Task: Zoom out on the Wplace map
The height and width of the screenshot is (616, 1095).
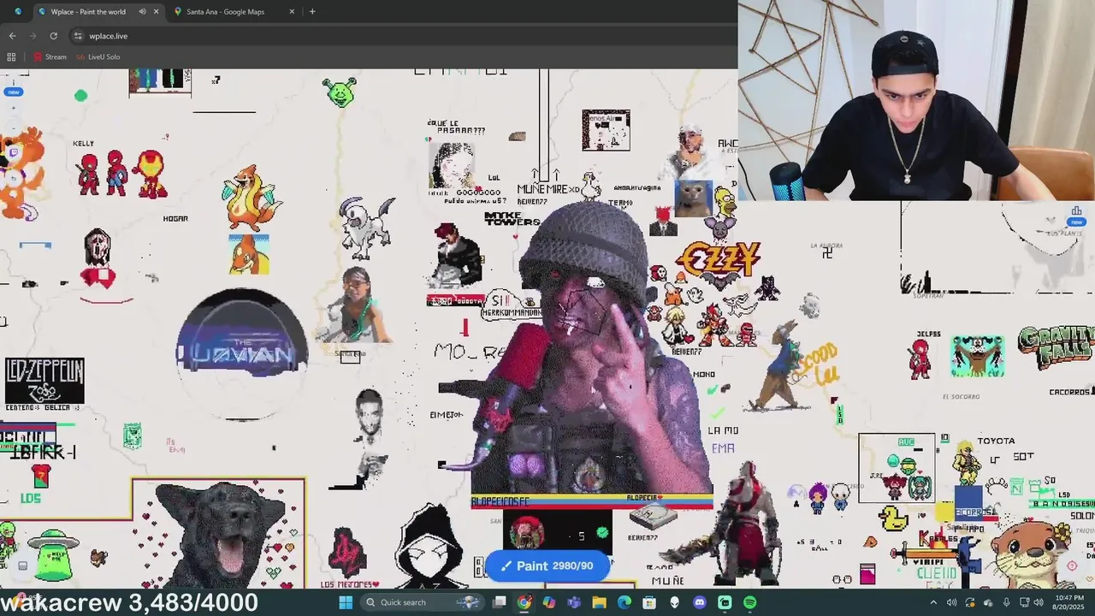Action: click(13, 128)
